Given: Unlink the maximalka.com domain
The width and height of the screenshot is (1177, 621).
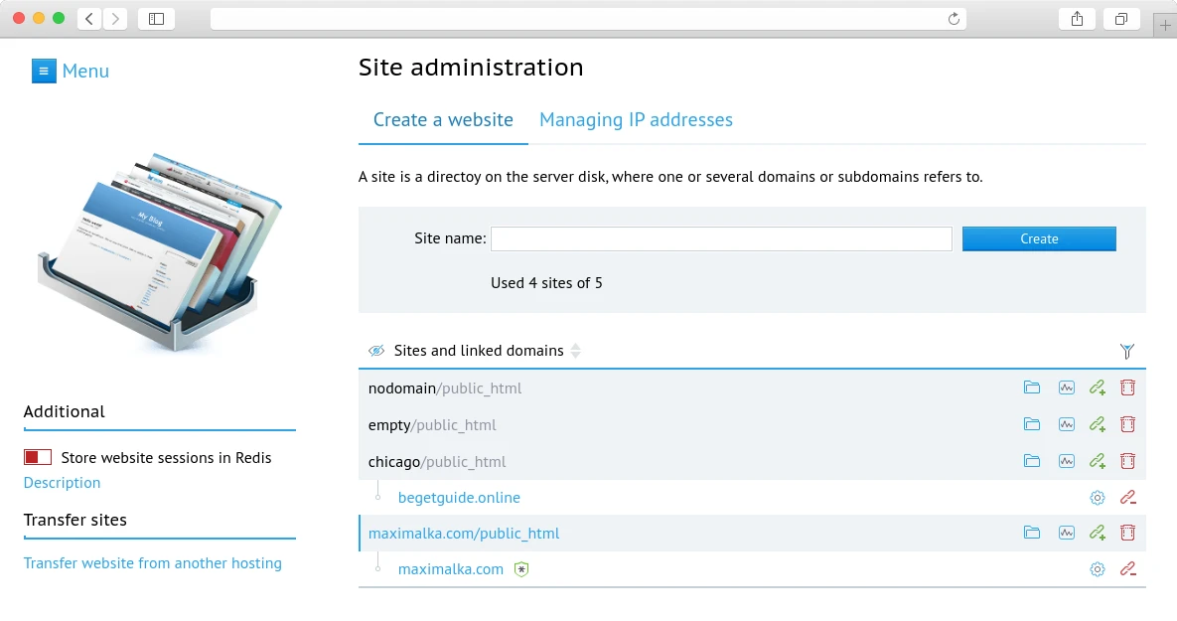Looking at the screenshot, I should tap(1127, 568).
